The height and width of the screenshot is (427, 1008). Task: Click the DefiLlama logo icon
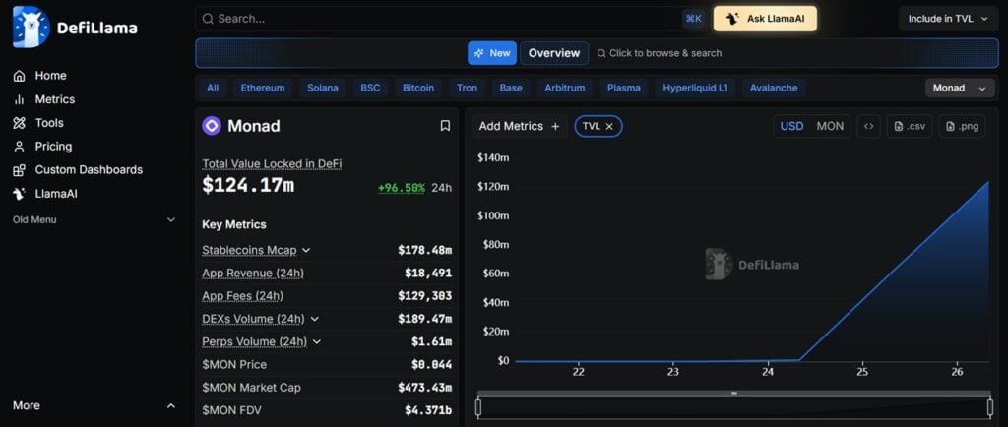pos(31,27)
